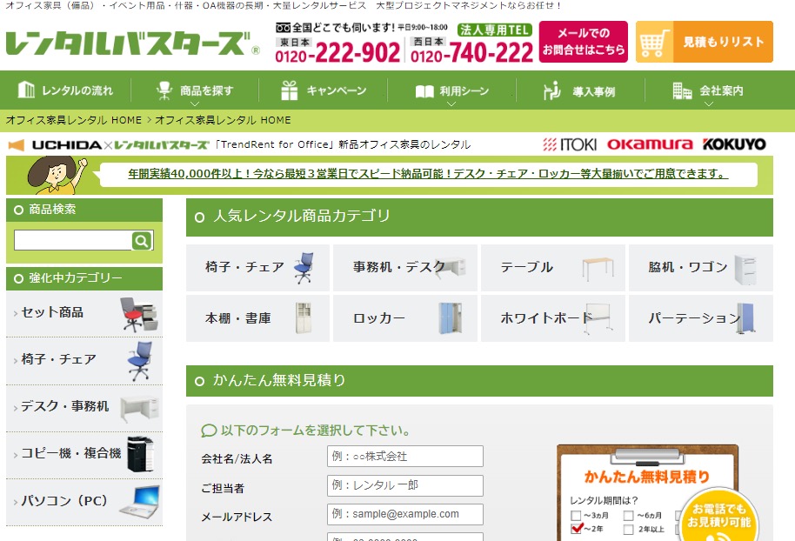Tick the ～6ヵ月 checkbox
The height and width of the screenshot is (541, 795).
coord(629,516)
